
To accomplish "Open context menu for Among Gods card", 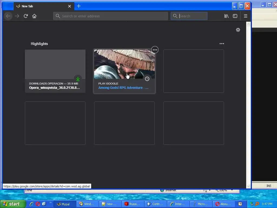I will 155,50.
